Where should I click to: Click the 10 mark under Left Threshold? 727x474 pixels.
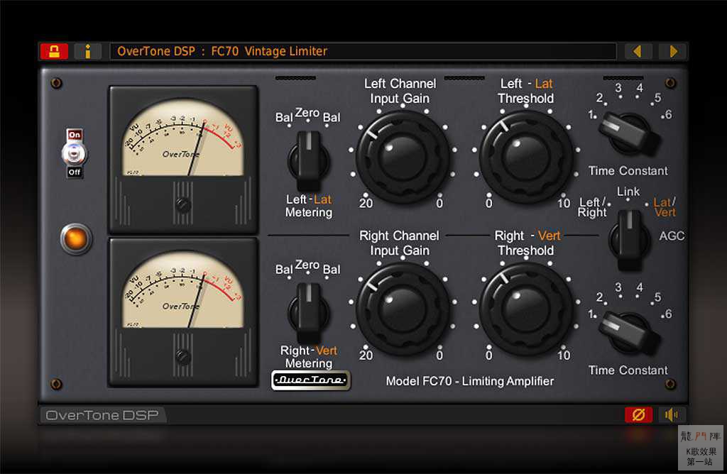click(564, 203)
